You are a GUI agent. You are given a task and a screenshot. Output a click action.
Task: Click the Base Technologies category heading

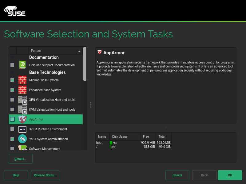[x=47, y=72]
